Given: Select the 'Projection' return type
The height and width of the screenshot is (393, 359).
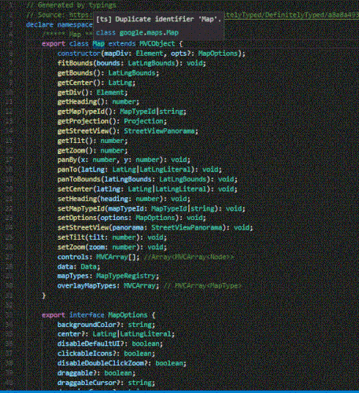Looking at the screenshot, I should click(x=143, y=121).
